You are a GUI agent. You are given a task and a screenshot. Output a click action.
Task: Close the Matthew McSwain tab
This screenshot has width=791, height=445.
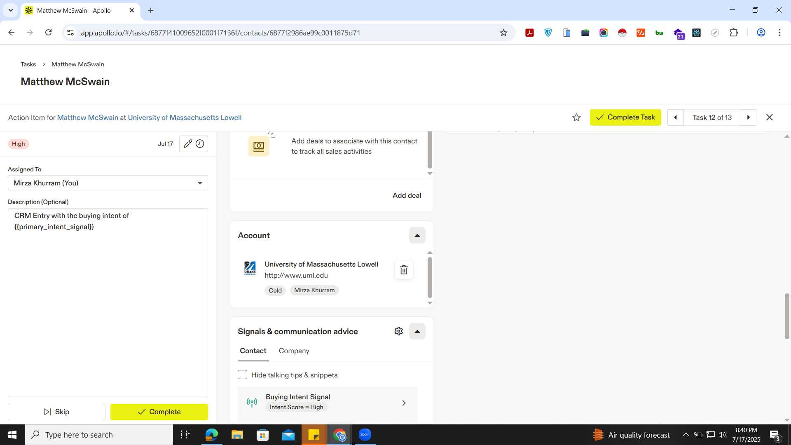[x=132, y=10]
